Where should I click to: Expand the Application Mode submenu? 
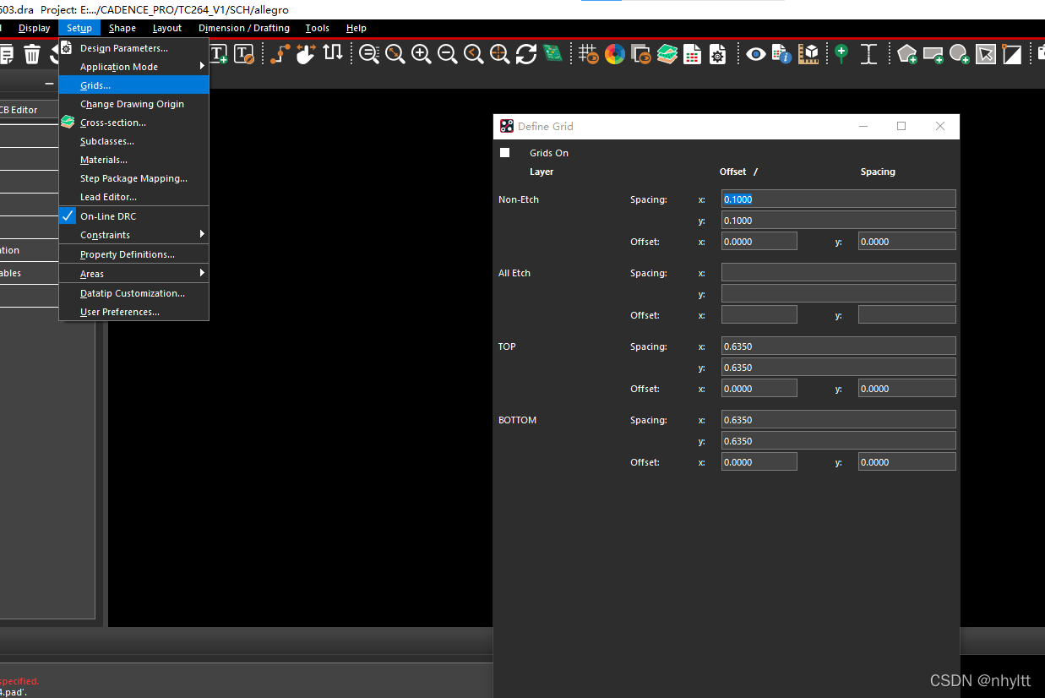click(119, 67)
